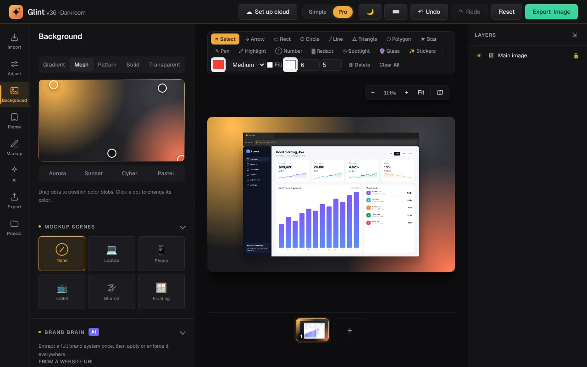Click the Glint app logo

click(16, 12)
